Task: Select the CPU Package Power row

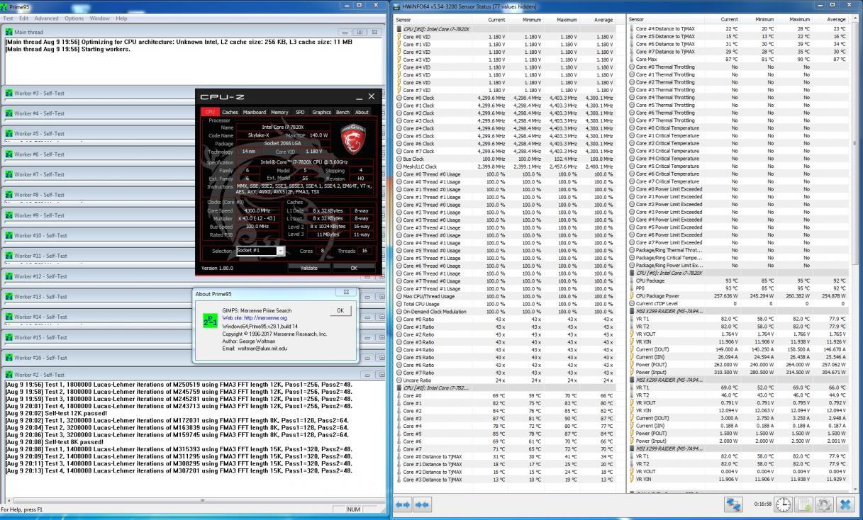Action: (737, 296)
